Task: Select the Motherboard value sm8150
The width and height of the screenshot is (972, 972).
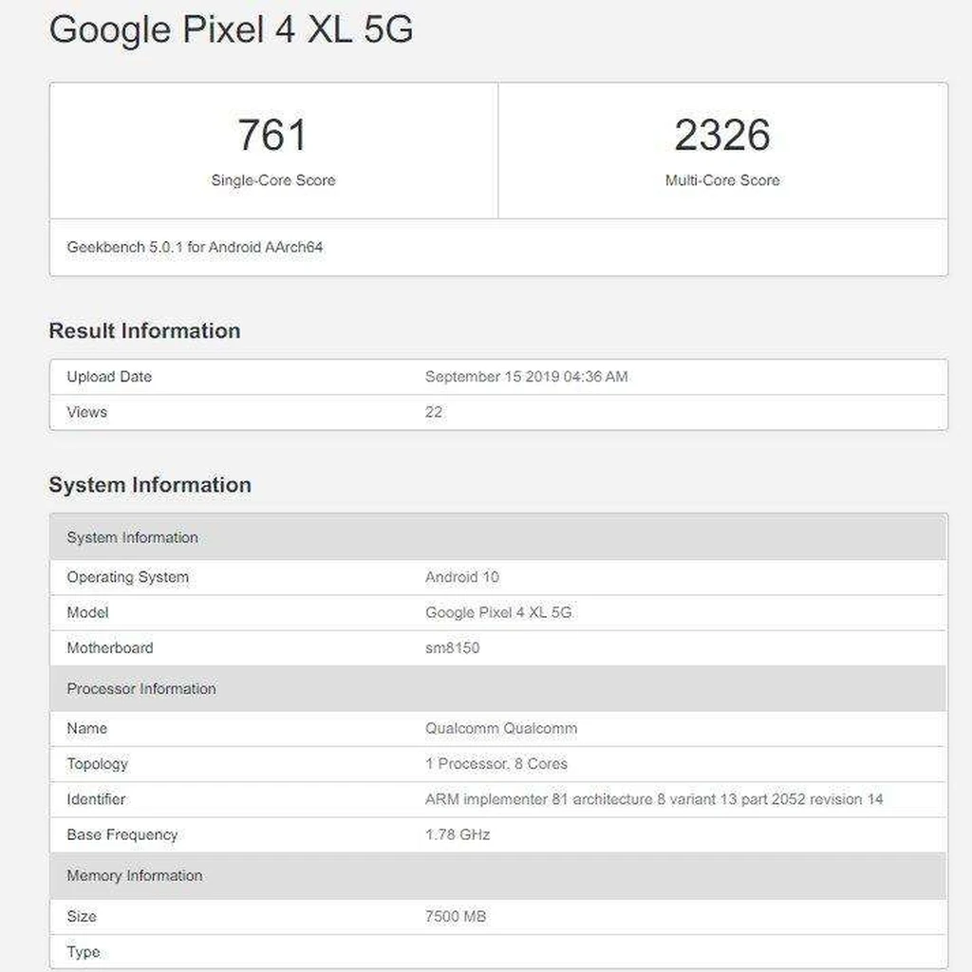Action: click(453, 647)
